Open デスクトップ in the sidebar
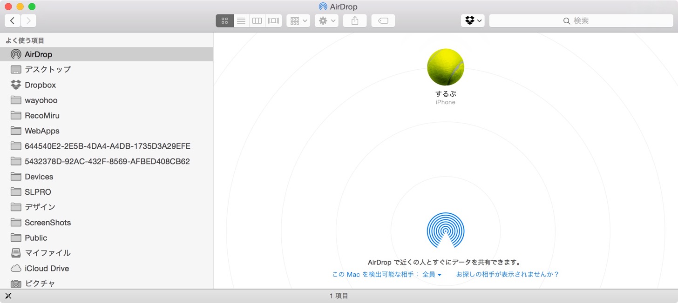The image size is (678, 303). tap(106, 69)
